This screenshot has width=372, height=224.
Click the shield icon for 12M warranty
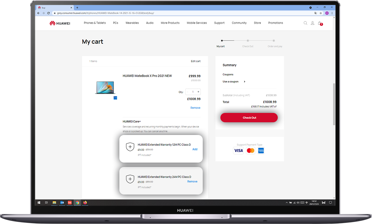(x=130, y=147)
